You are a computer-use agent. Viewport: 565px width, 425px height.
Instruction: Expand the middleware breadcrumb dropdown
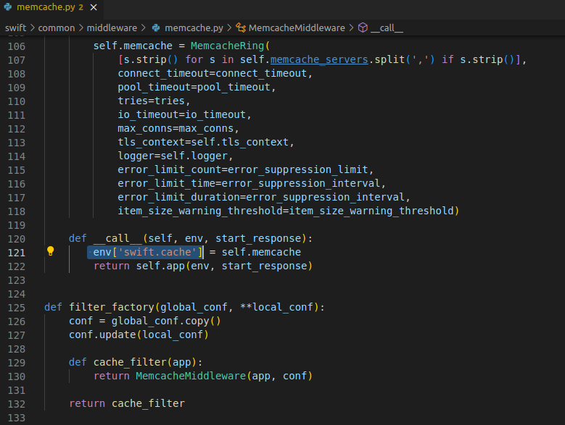pyautogui.click(x=112, y=28)
